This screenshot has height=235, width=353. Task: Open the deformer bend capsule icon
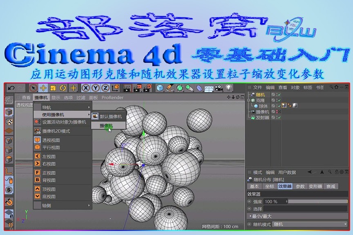tap(199, 88)
